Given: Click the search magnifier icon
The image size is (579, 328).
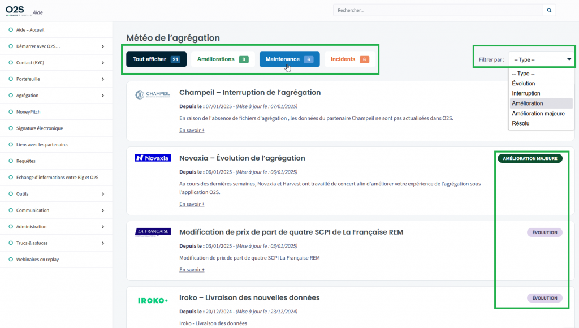Looking at the screenshot, I should point(549,10).
